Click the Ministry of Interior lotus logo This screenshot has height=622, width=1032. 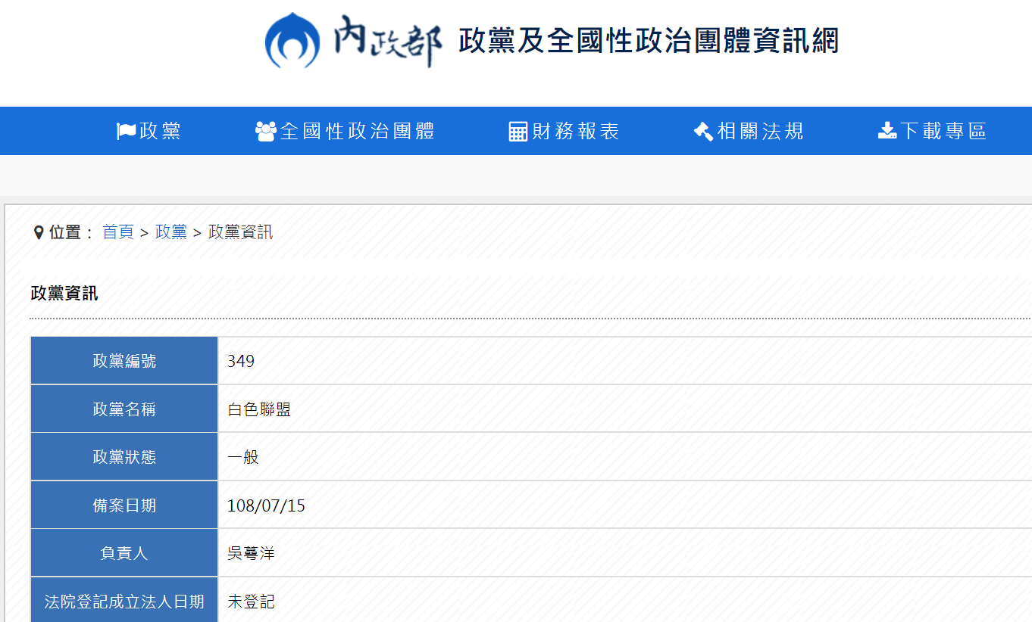292,41
